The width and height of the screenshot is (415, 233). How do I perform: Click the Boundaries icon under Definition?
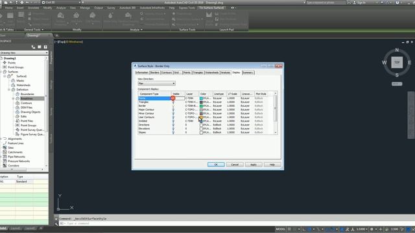coord(18,94)
